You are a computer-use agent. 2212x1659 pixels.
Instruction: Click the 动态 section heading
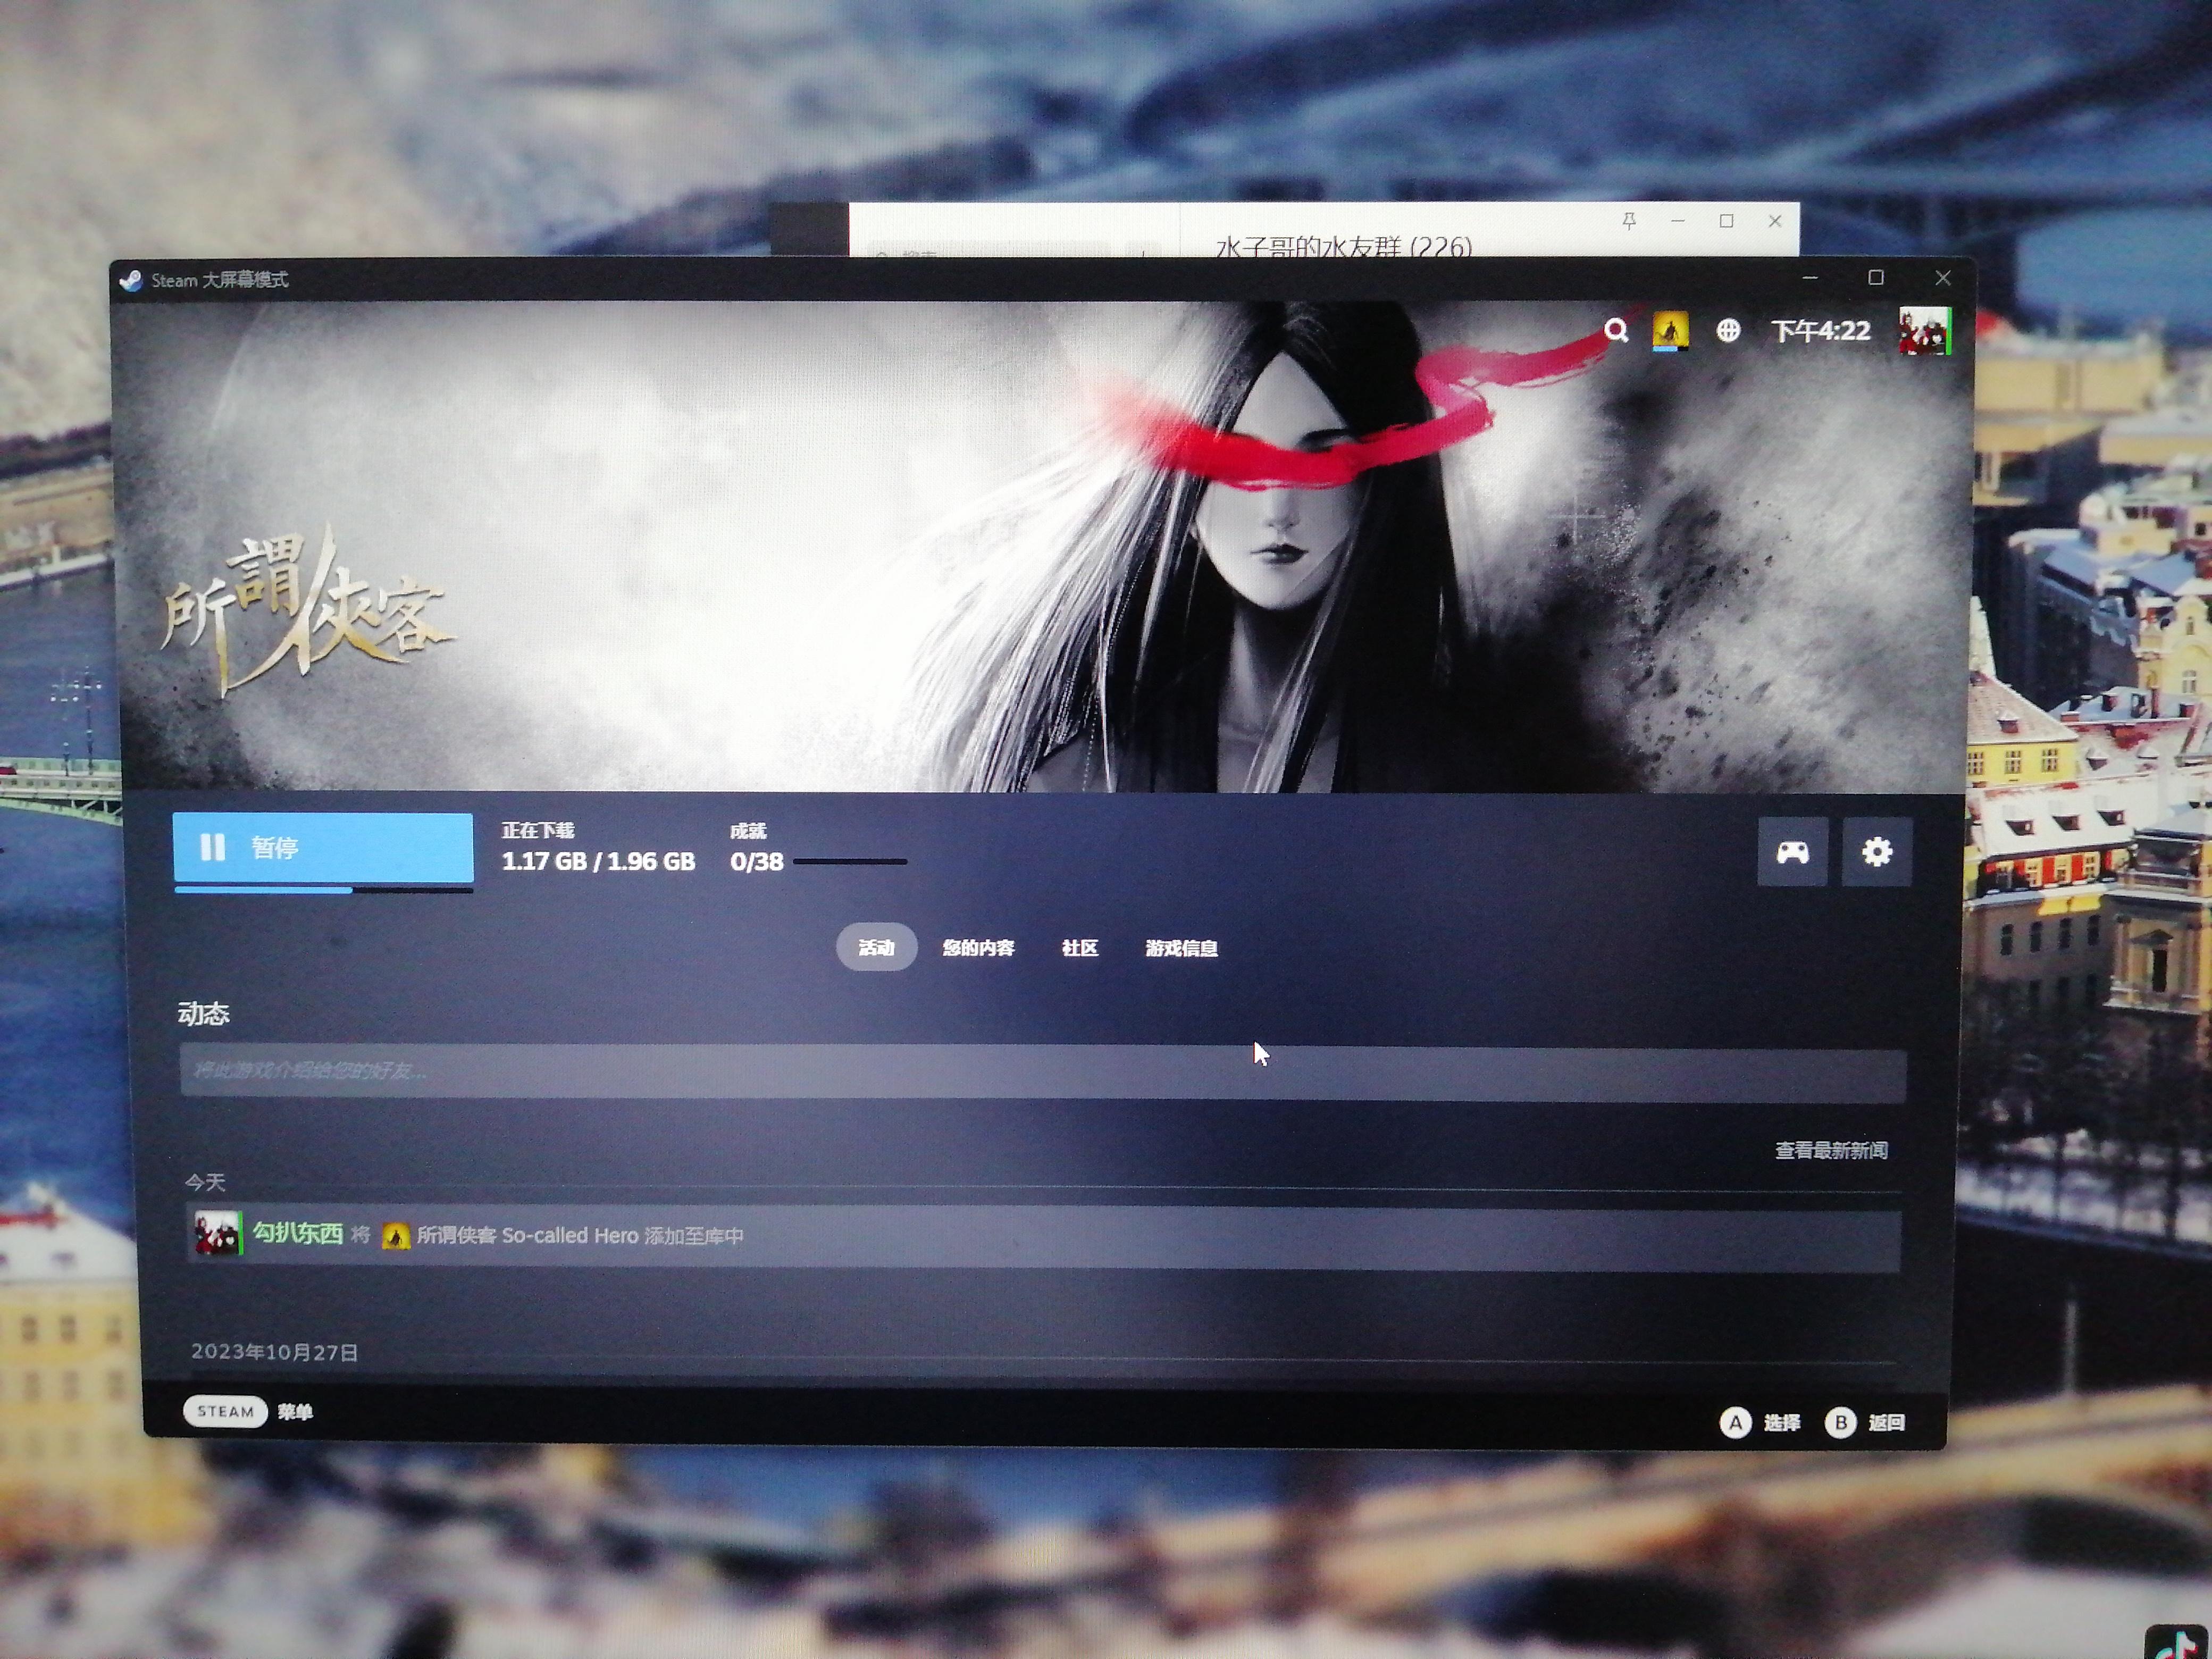(x=204, y=1014)
